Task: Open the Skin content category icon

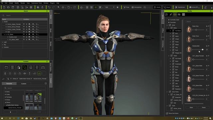Action: (19, 67)
